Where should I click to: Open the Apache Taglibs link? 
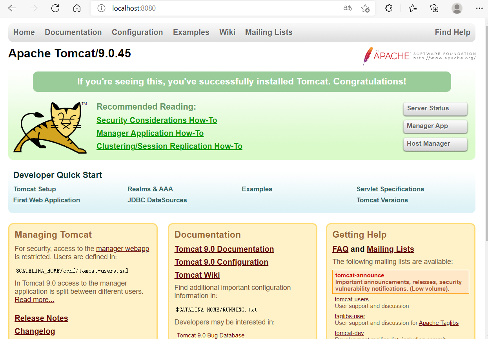tap(439, 323)
